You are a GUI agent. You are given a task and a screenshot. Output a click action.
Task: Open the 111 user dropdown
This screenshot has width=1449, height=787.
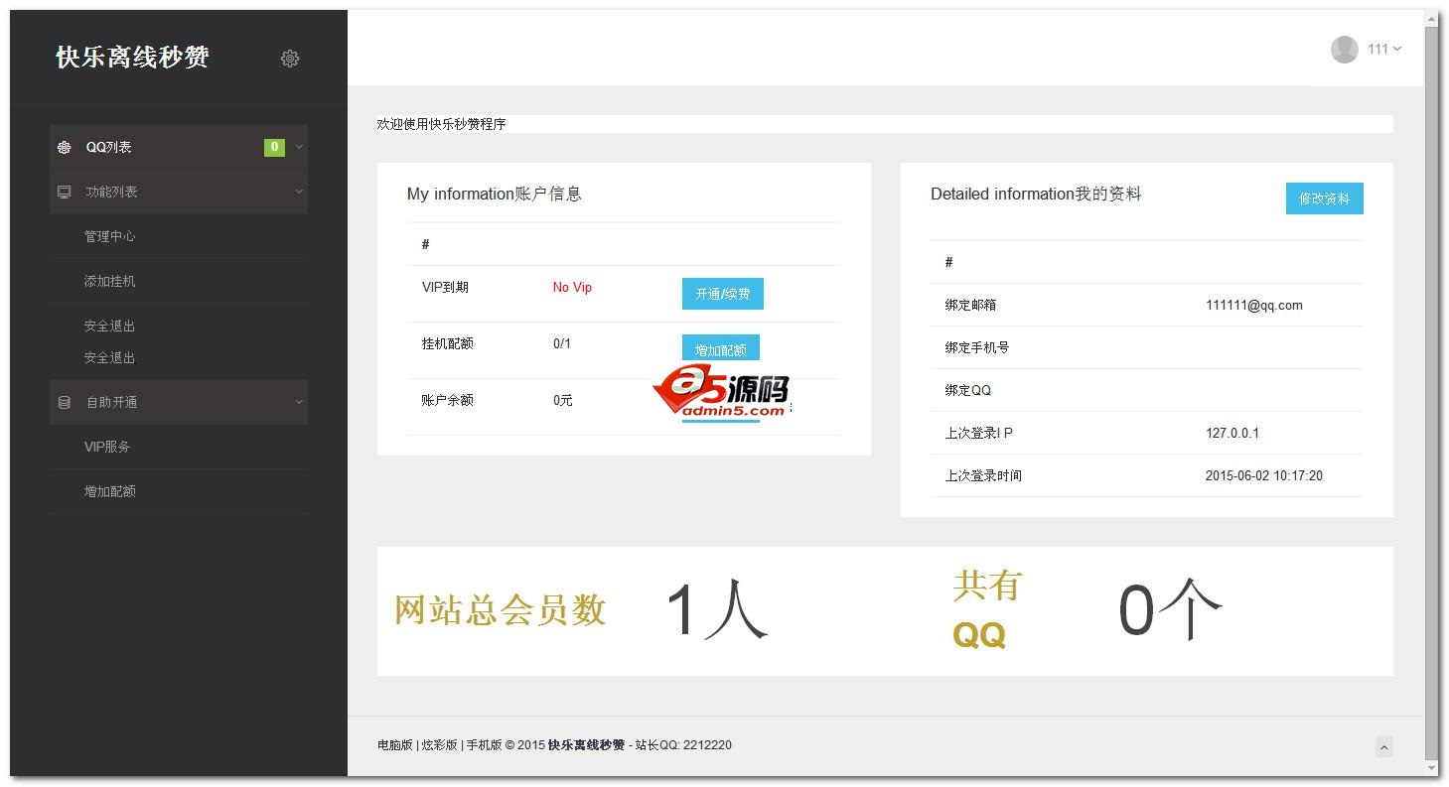(1384, 49)
